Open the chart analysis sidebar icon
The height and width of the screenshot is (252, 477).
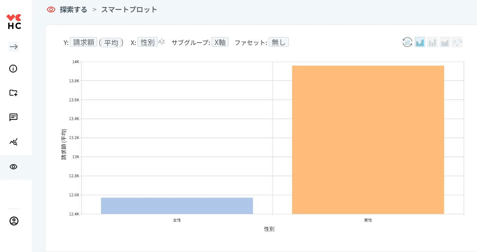13,142
